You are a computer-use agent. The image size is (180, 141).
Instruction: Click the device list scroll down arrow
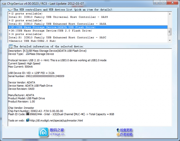pyautogui.click(x=170, y=40)
